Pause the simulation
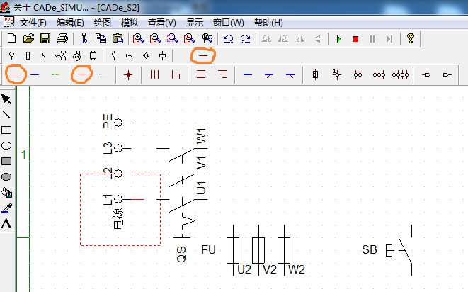This screenshot has width=468, height=292. coord(372,39)
